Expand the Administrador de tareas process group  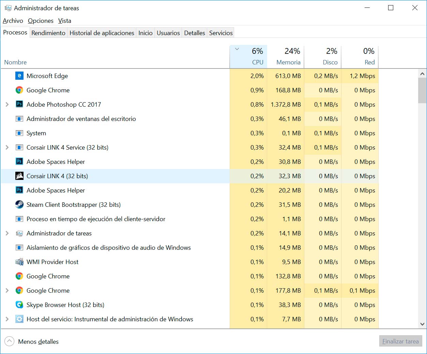[7, 233]
